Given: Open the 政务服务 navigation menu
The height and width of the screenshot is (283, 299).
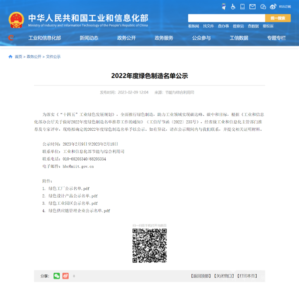Looking at the screenshot, I should tap(164, 38).
